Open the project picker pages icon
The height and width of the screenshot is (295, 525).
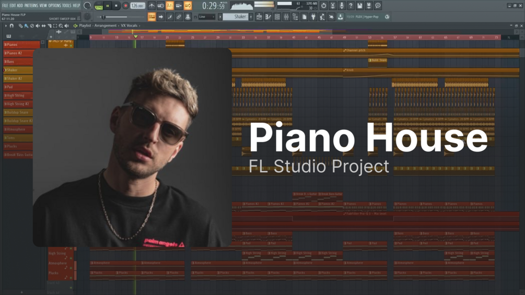pyautogui.click(x=305, y=17)
